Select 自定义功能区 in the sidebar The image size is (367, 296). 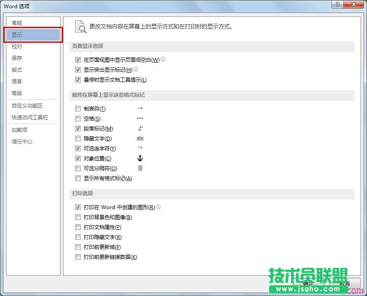[x=27, y=106]
